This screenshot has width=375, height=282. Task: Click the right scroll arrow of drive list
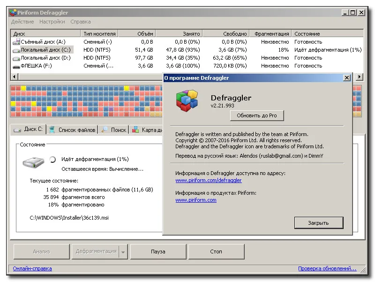pos(360,77)
